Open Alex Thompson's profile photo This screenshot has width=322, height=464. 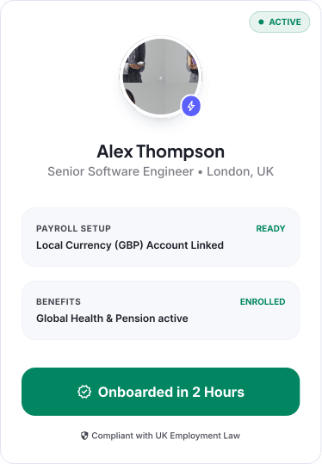161,77
